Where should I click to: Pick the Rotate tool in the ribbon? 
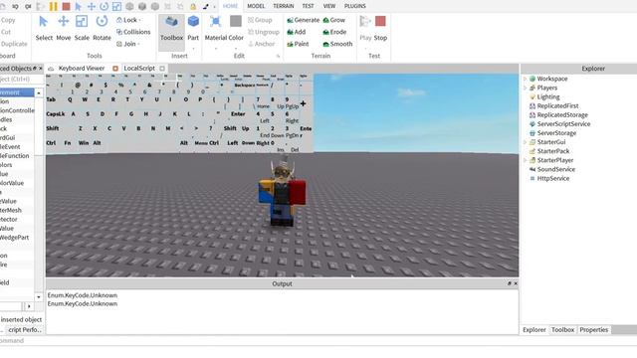pyautogui.click(x=102, y=28)
